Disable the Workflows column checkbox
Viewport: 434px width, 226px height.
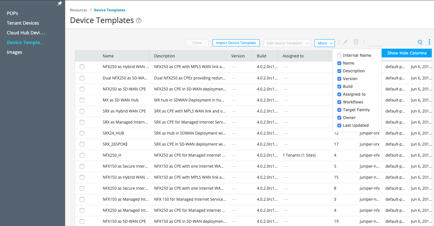[x=339, y=102]
